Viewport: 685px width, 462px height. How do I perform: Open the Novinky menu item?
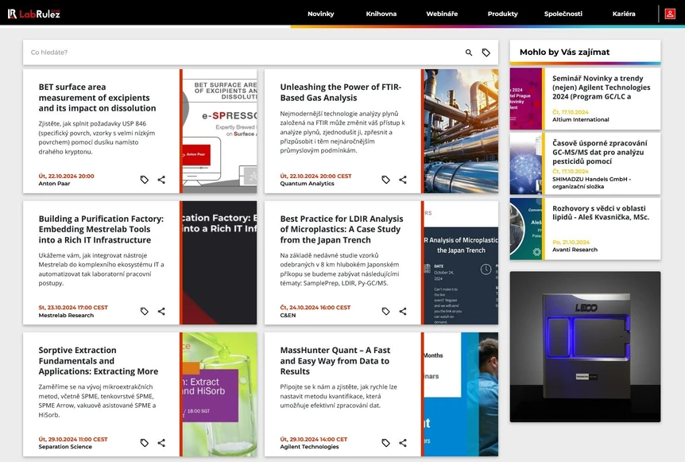(320, 14)
